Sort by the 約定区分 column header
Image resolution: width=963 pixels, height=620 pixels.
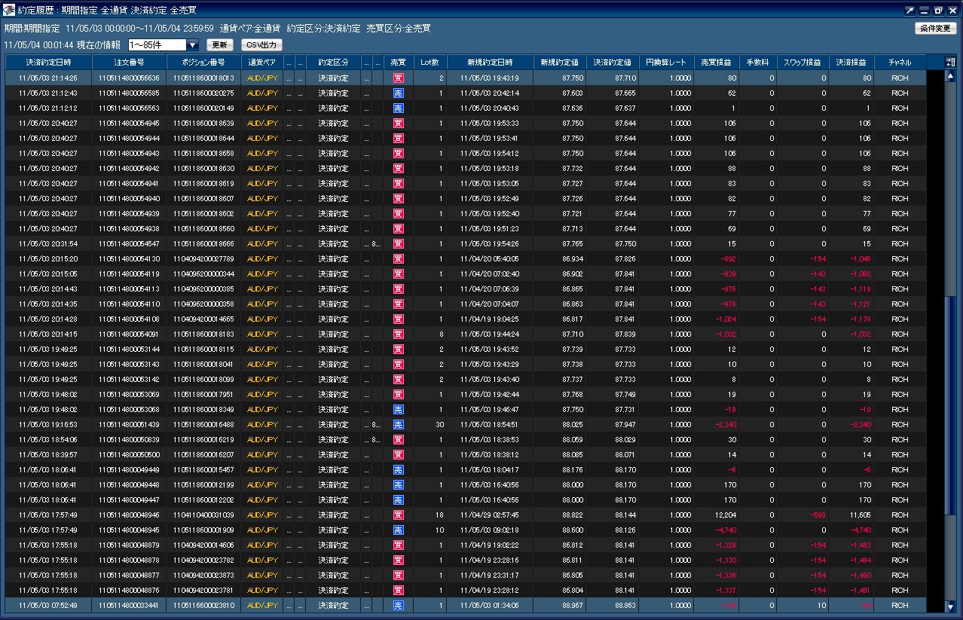[x=333, y=63]
